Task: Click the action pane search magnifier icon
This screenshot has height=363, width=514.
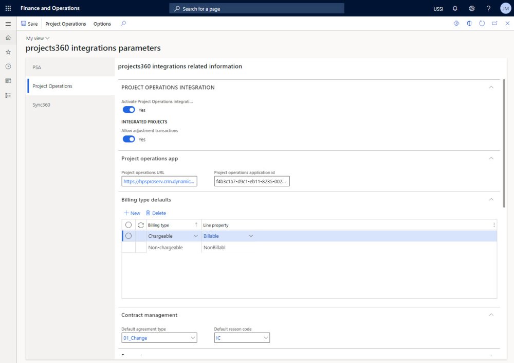Action: (x=123, y=23)
